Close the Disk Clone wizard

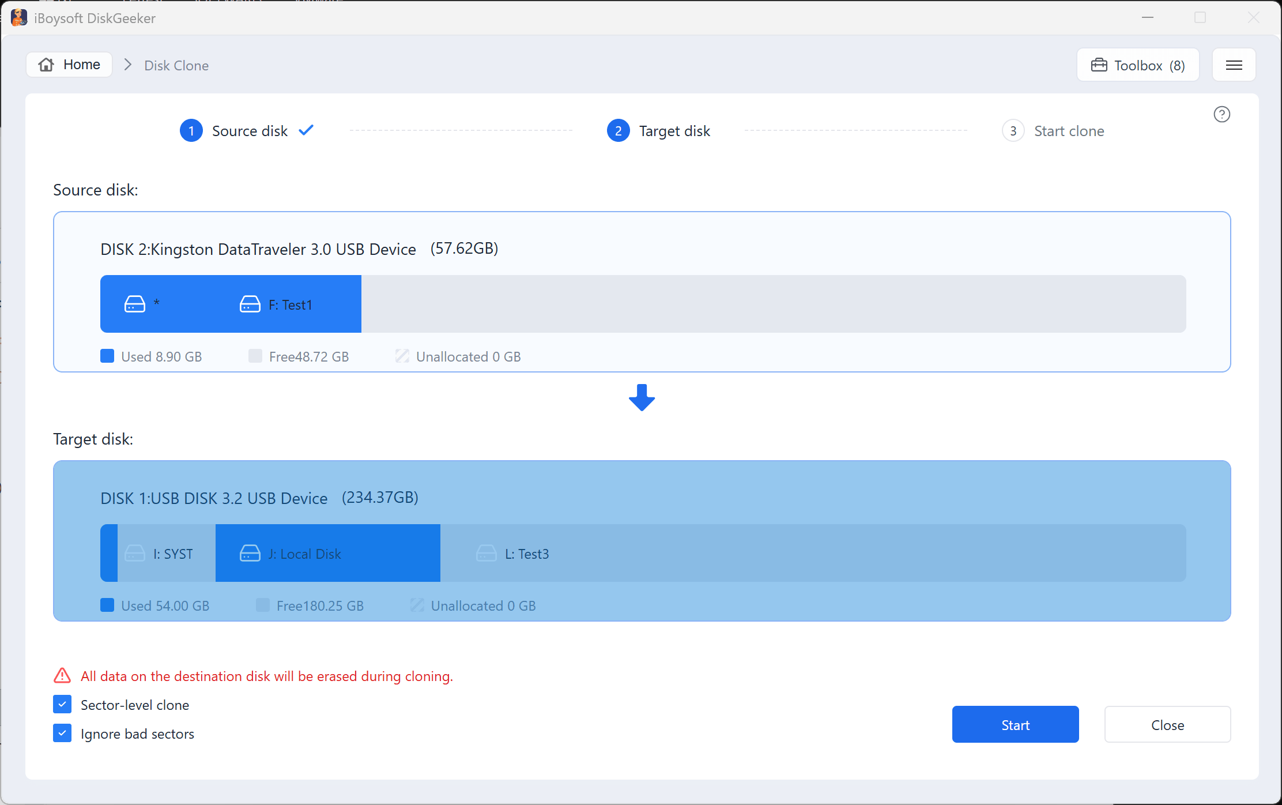coord(1167,724)
